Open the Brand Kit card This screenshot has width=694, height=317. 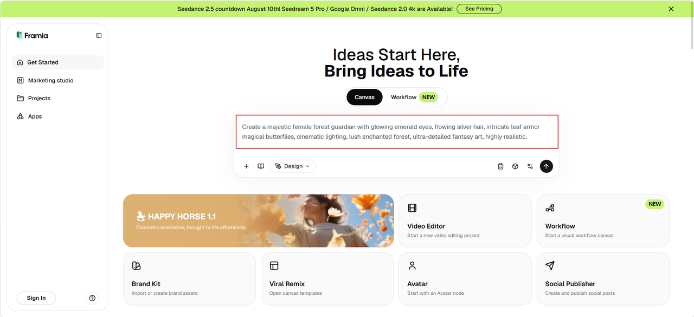coord(189,279)
